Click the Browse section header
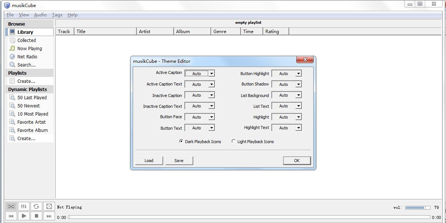Viewport: 446px width, 223px height. point(30,24)
